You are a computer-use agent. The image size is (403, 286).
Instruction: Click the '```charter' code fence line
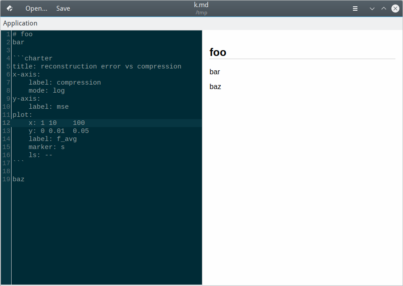pyautogui.click(x=32, y=59)
